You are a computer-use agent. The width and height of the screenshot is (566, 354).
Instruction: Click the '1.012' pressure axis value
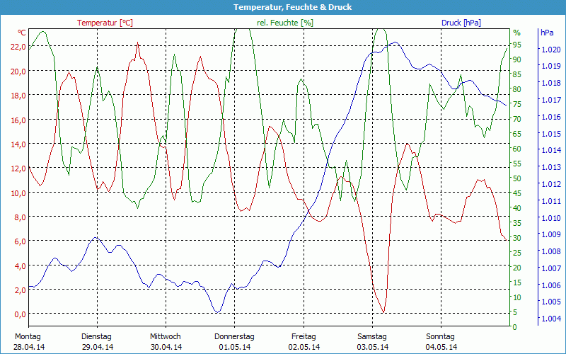point(551,184)
